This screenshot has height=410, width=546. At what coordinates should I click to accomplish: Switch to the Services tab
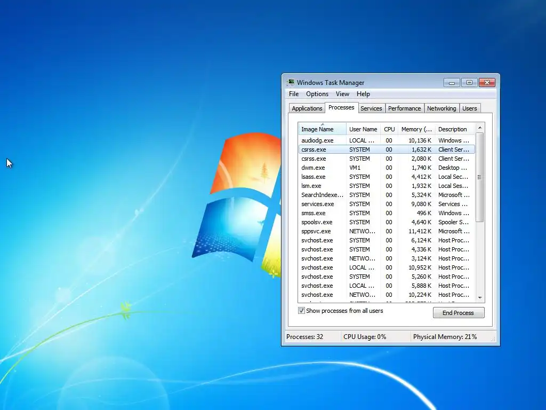point(371,108)
